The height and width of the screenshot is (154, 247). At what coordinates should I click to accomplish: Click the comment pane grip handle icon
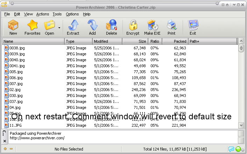coord(4,133)
